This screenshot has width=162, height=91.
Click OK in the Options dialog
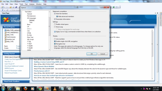tap(92, 54)
